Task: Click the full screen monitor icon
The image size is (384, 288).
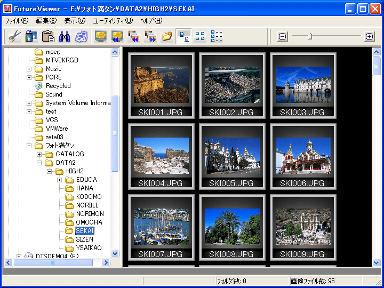Action: pos(101,36)
